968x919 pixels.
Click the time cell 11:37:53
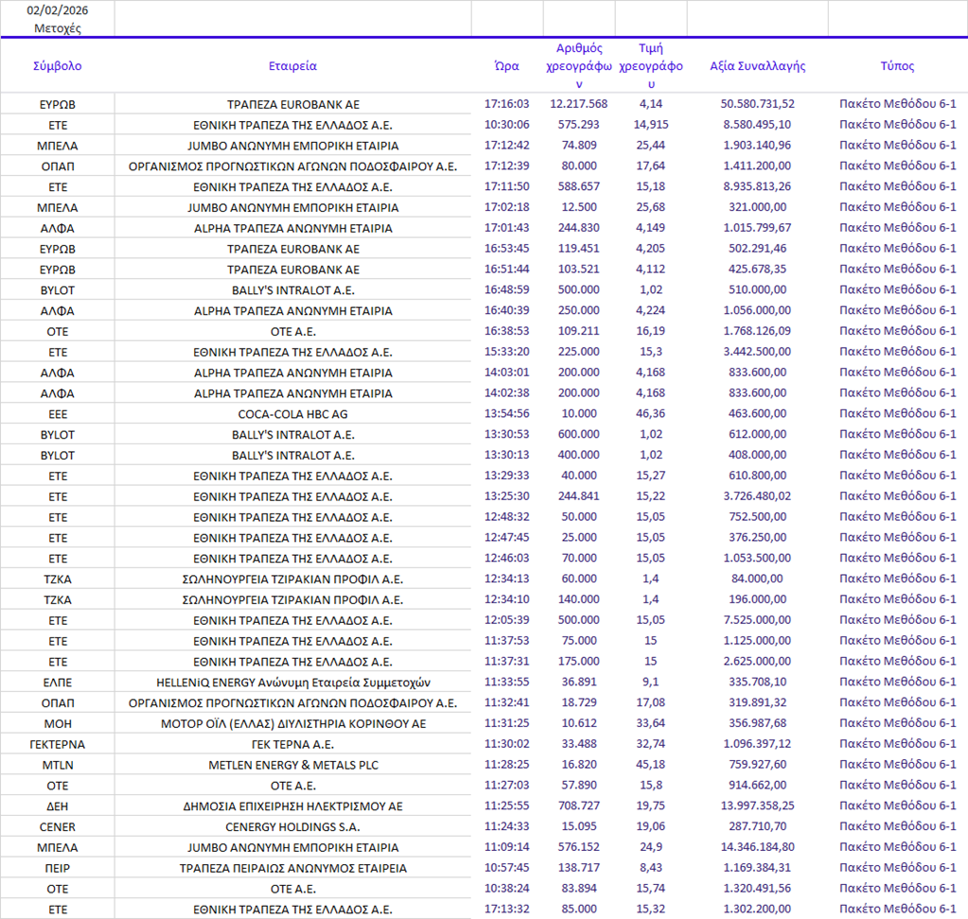coord(507,641)
